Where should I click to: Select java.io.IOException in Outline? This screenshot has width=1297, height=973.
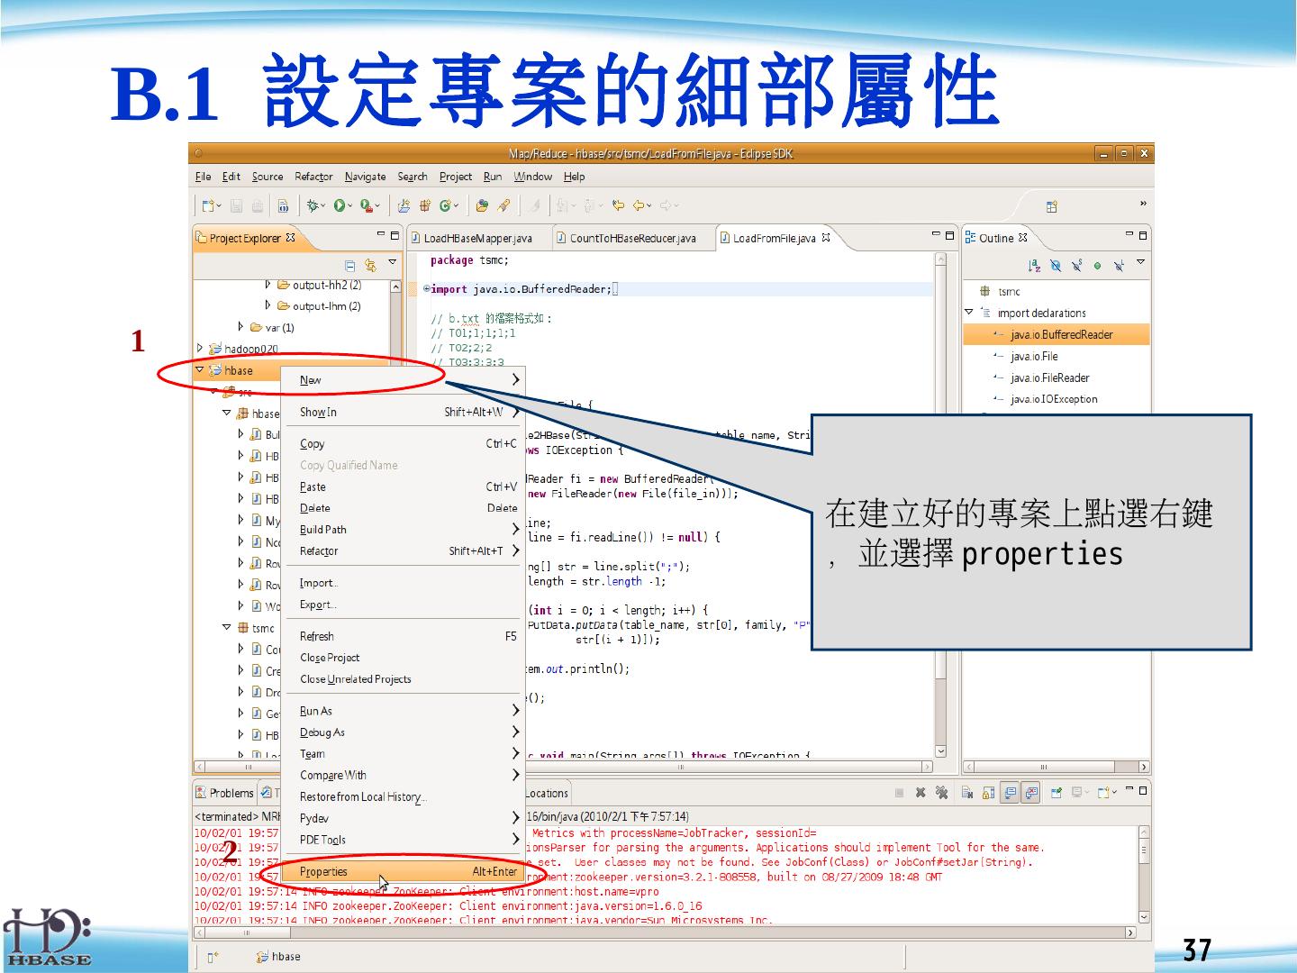(x=1054, y=399)
